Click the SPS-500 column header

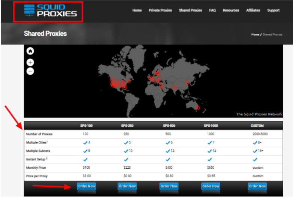[169, 126]
